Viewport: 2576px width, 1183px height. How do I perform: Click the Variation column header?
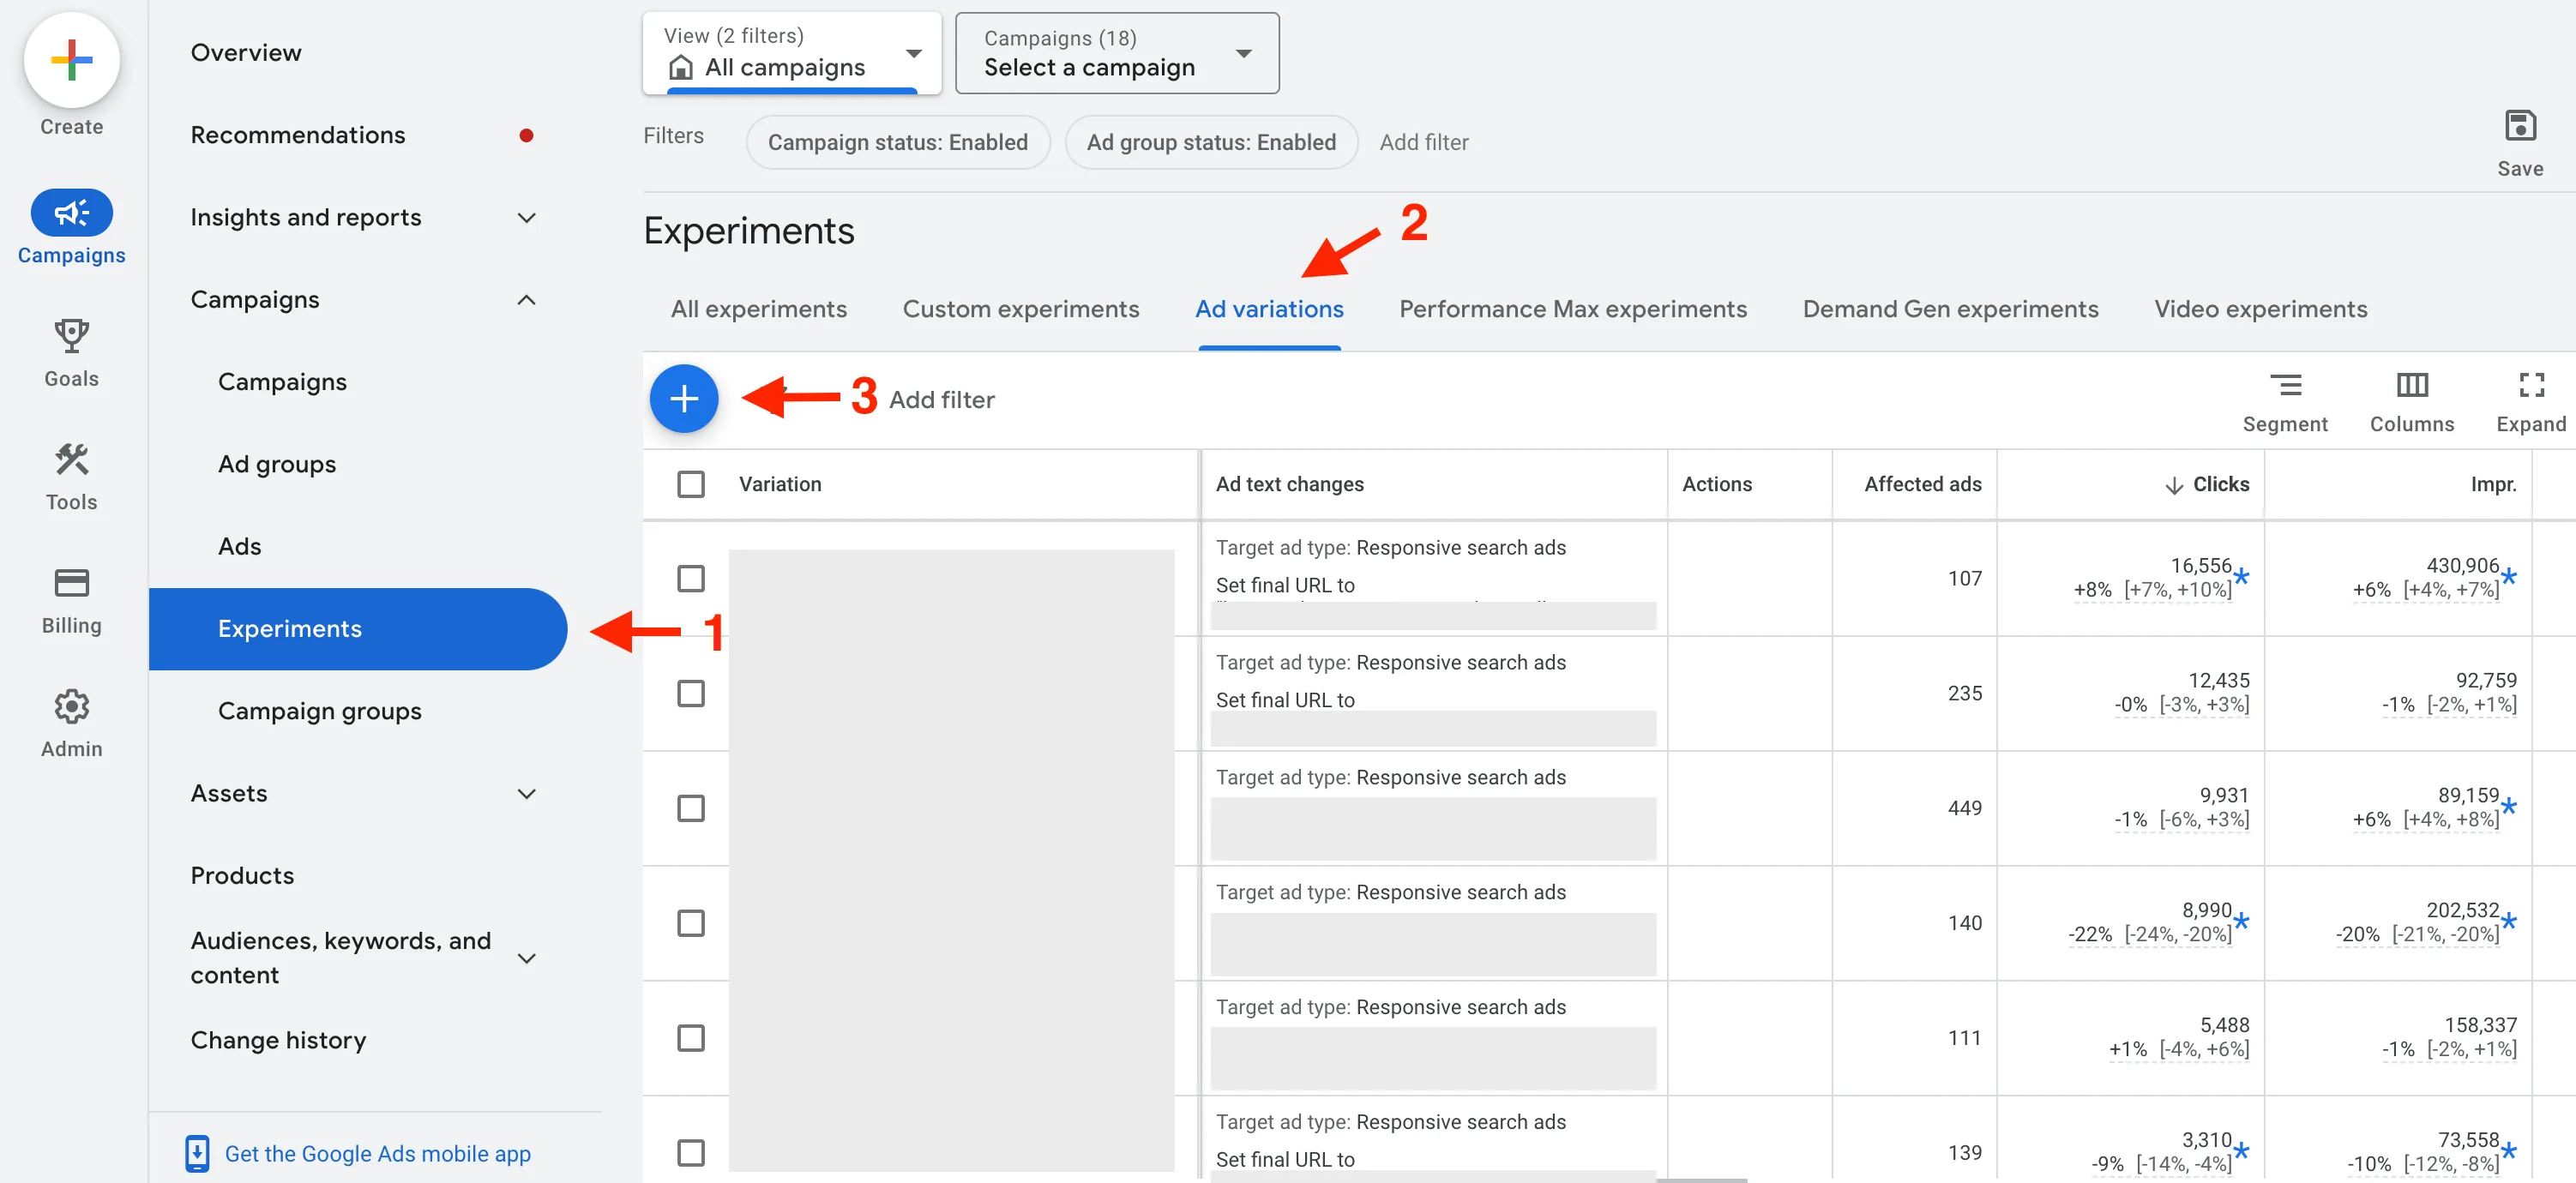(780, 484)
